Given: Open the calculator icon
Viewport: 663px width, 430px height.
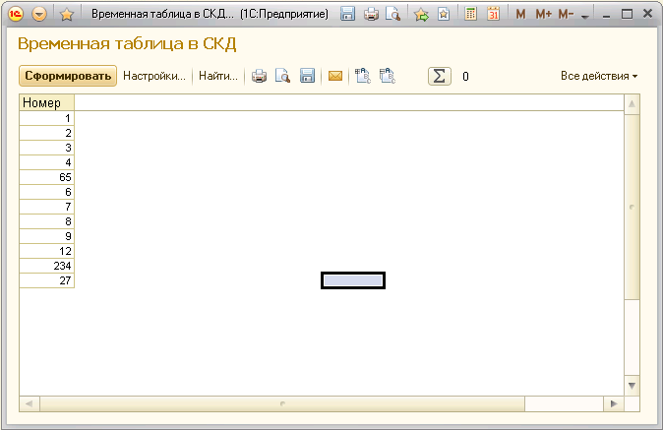Looking at the screenshot, I should coord(470,14).
